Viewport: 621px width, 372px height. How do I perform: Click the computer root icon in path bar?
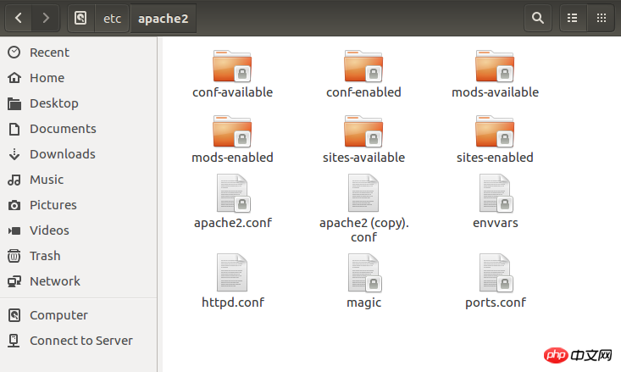click(80, 19)
